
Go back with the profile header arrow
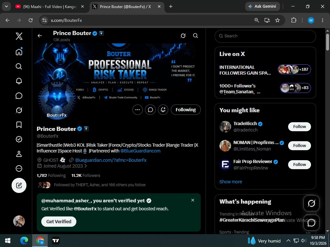point(40,36)
